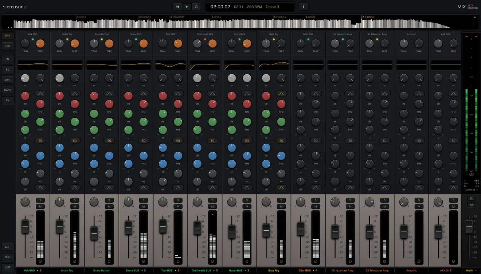481x274 pixels.
Task: Click the ØL phase button on the MAIN channel
Action: [x=472, y=199]
